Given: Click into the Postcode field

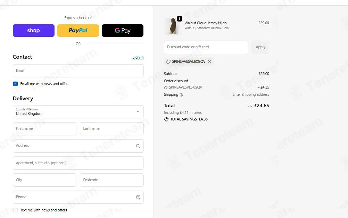Looking at the screenshot, I should coord(111,180).
